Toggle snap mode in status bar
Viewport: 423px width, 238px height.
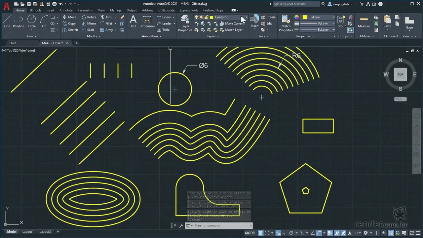(x=267, y=233)
